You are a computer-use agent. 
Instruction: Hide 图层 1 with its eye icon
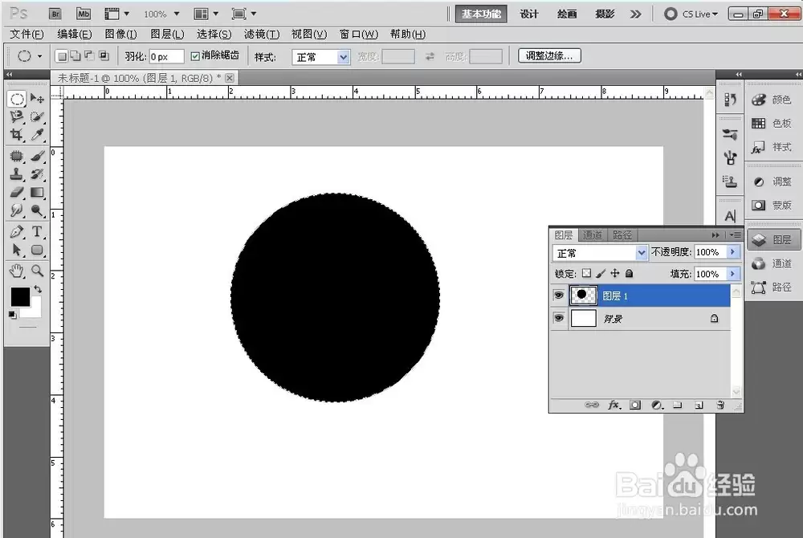(559, 295)
